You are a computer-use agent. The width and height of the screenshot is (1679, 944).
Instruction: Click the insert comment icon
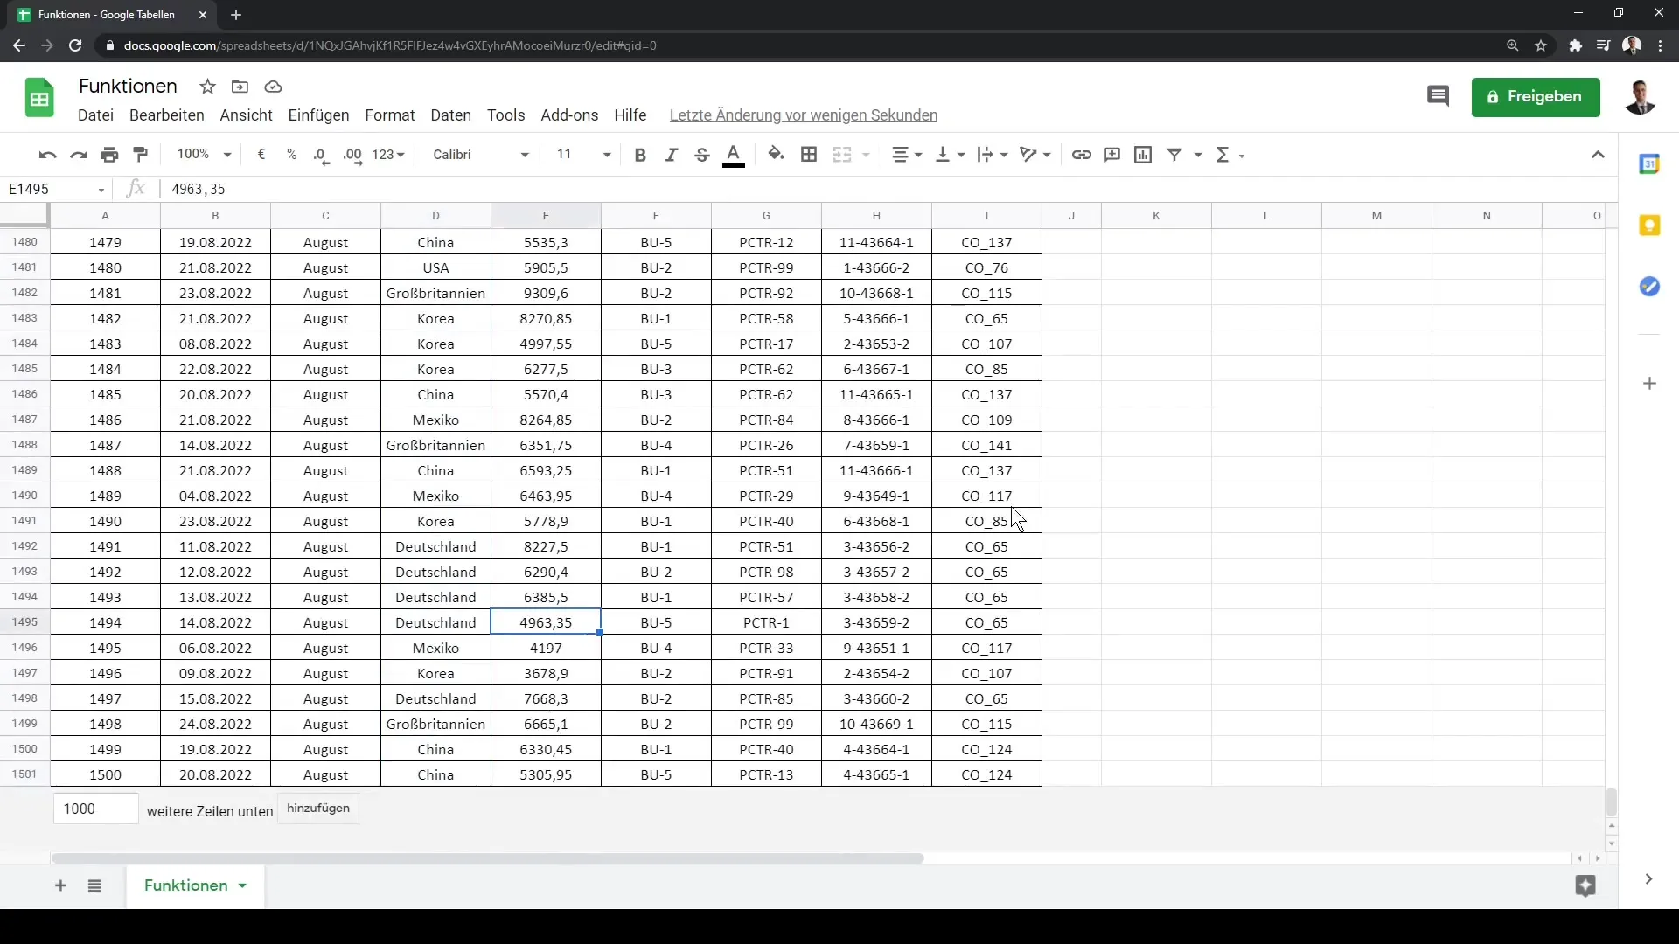(x=1112, y=155)
